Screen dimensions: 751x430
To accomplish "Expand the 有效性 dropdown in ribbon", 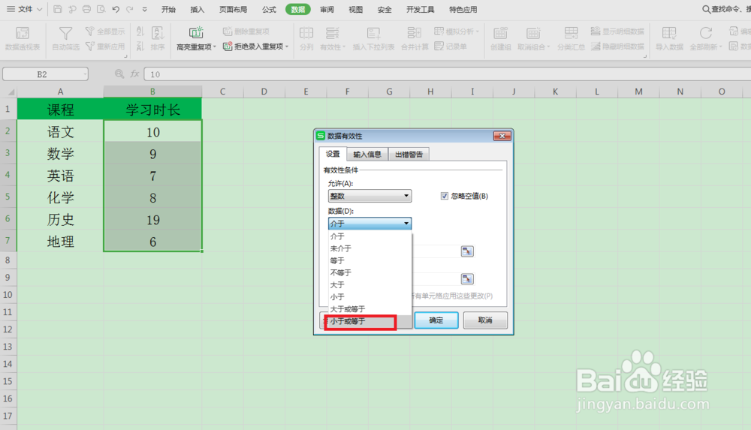I will pos(345,47).
